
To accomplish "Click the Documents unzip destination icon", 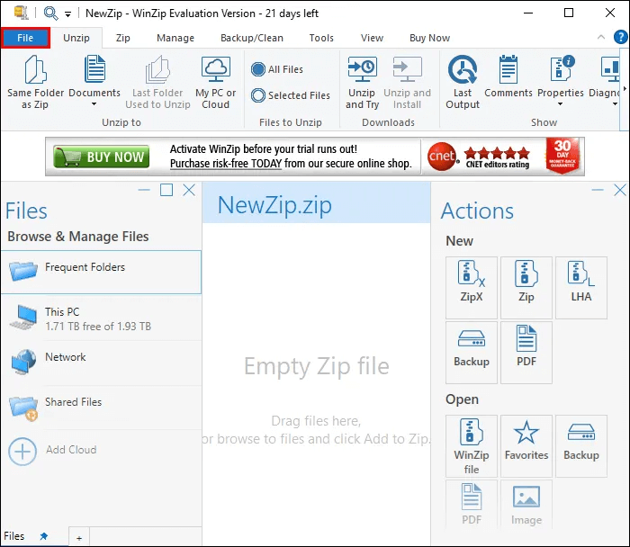I will click(94, 69).
